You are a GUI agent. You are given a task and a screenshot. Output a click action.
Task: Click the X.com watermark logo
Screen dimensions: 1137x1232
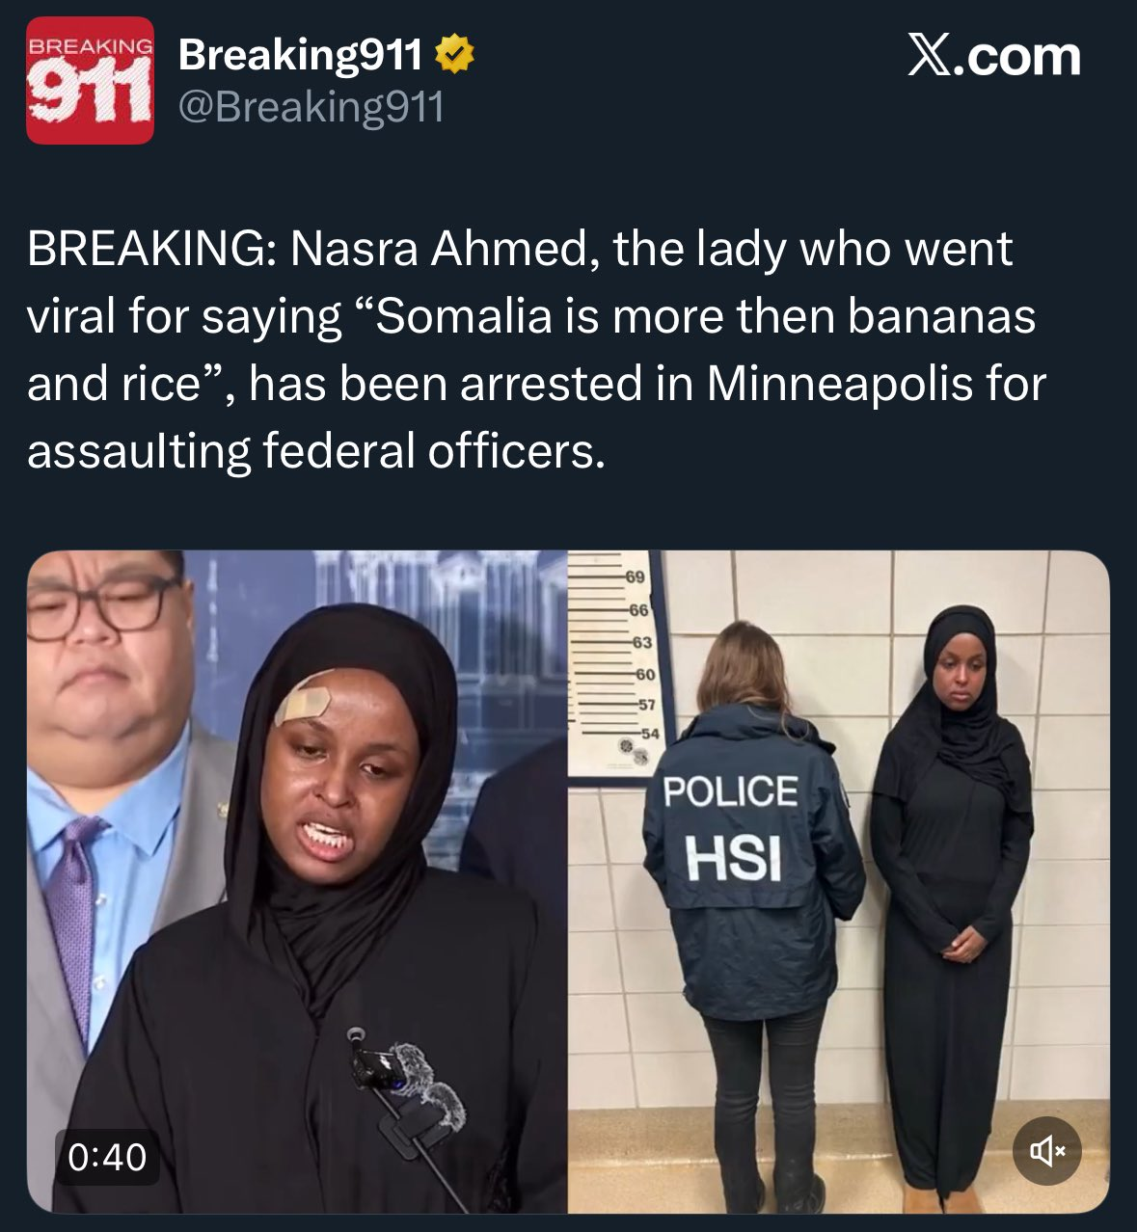pyautogui.click(x=994, y=56)
